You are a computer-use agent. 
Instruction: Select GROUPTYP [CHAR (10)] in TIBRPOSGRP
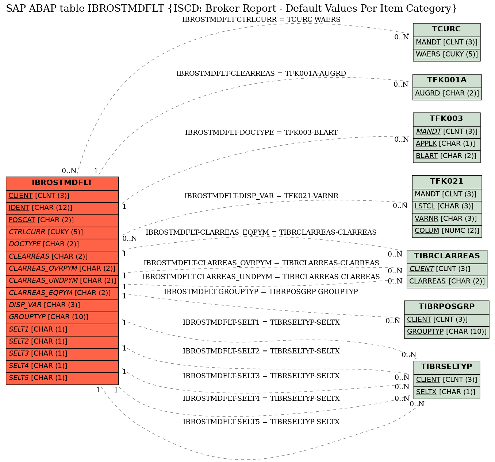pos(447,332)
